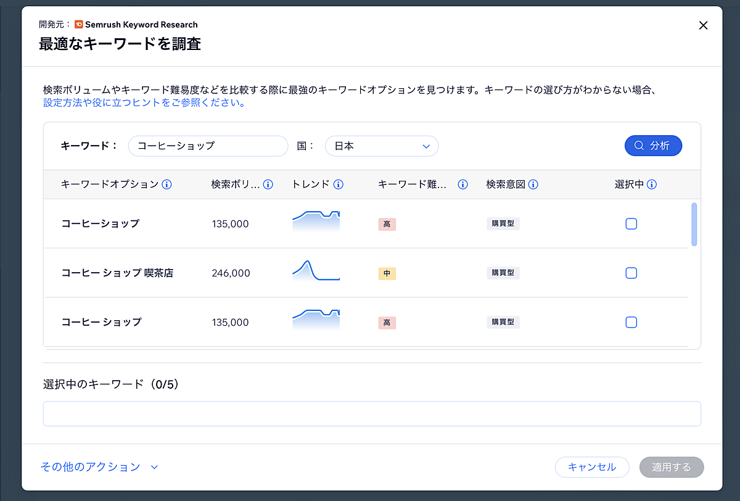Click the 分析 analyze button
Viewport: 740px width, 501px height.
(x=653, y=146)
